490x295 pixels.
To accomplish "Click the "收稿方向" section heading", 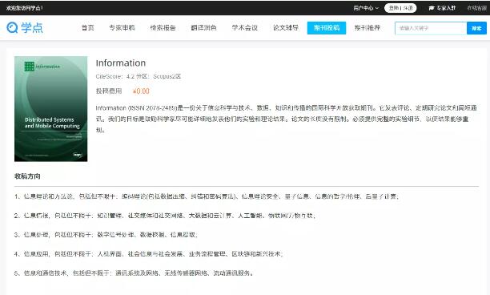I will (27, 176).
